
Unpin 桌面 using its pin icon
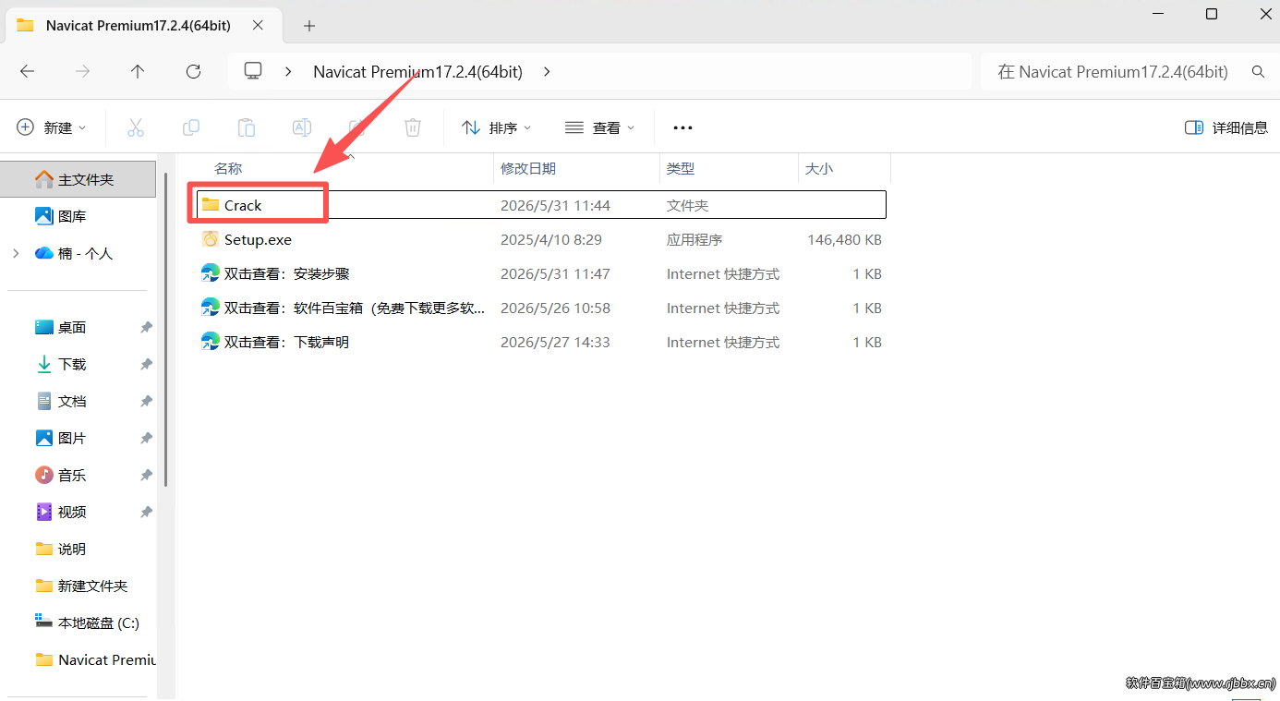coord(146,327)
